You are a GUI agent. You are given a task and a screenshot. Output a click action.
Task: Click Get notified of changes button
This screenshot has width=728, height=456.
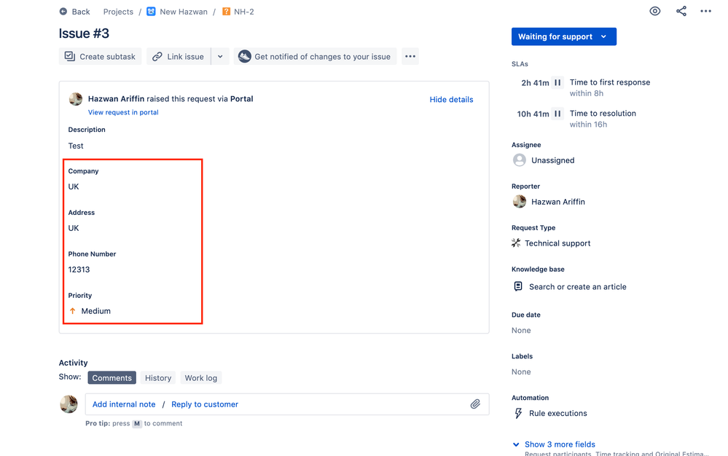pyautogui.click(x=316, y=56)
